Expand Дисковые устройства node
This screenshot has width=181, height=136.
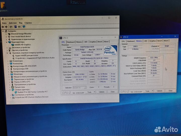pos(7,48)
